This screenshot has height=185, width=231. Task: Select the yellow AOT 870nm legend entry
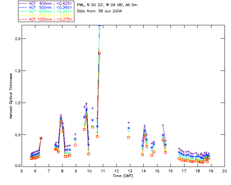coord(51,15)
